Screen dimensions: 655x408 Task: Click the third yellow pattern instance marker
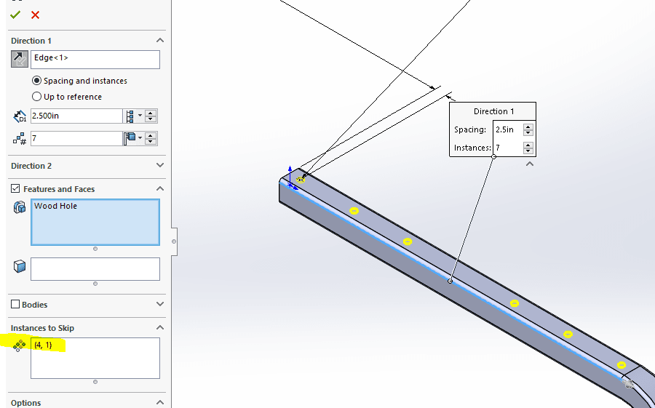tap(408, 241)
